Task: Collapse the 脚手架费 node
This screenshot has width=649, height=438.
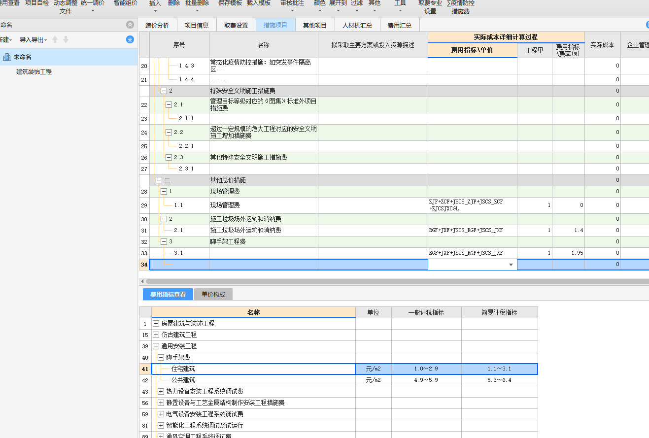Action: 161,358
